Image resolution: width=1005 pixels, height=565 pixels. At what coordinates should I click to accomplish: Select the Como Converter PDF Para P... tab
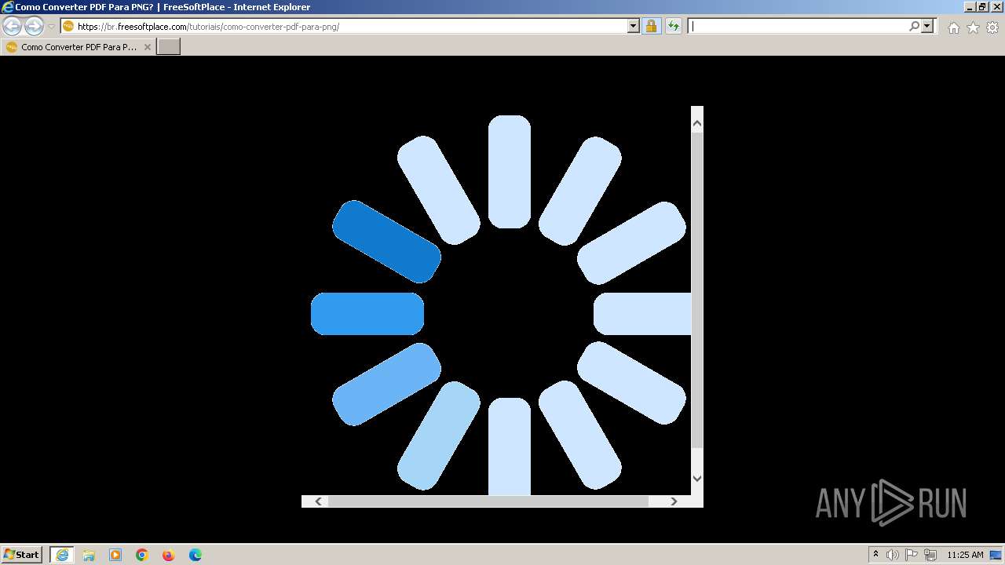coord(79,47)
